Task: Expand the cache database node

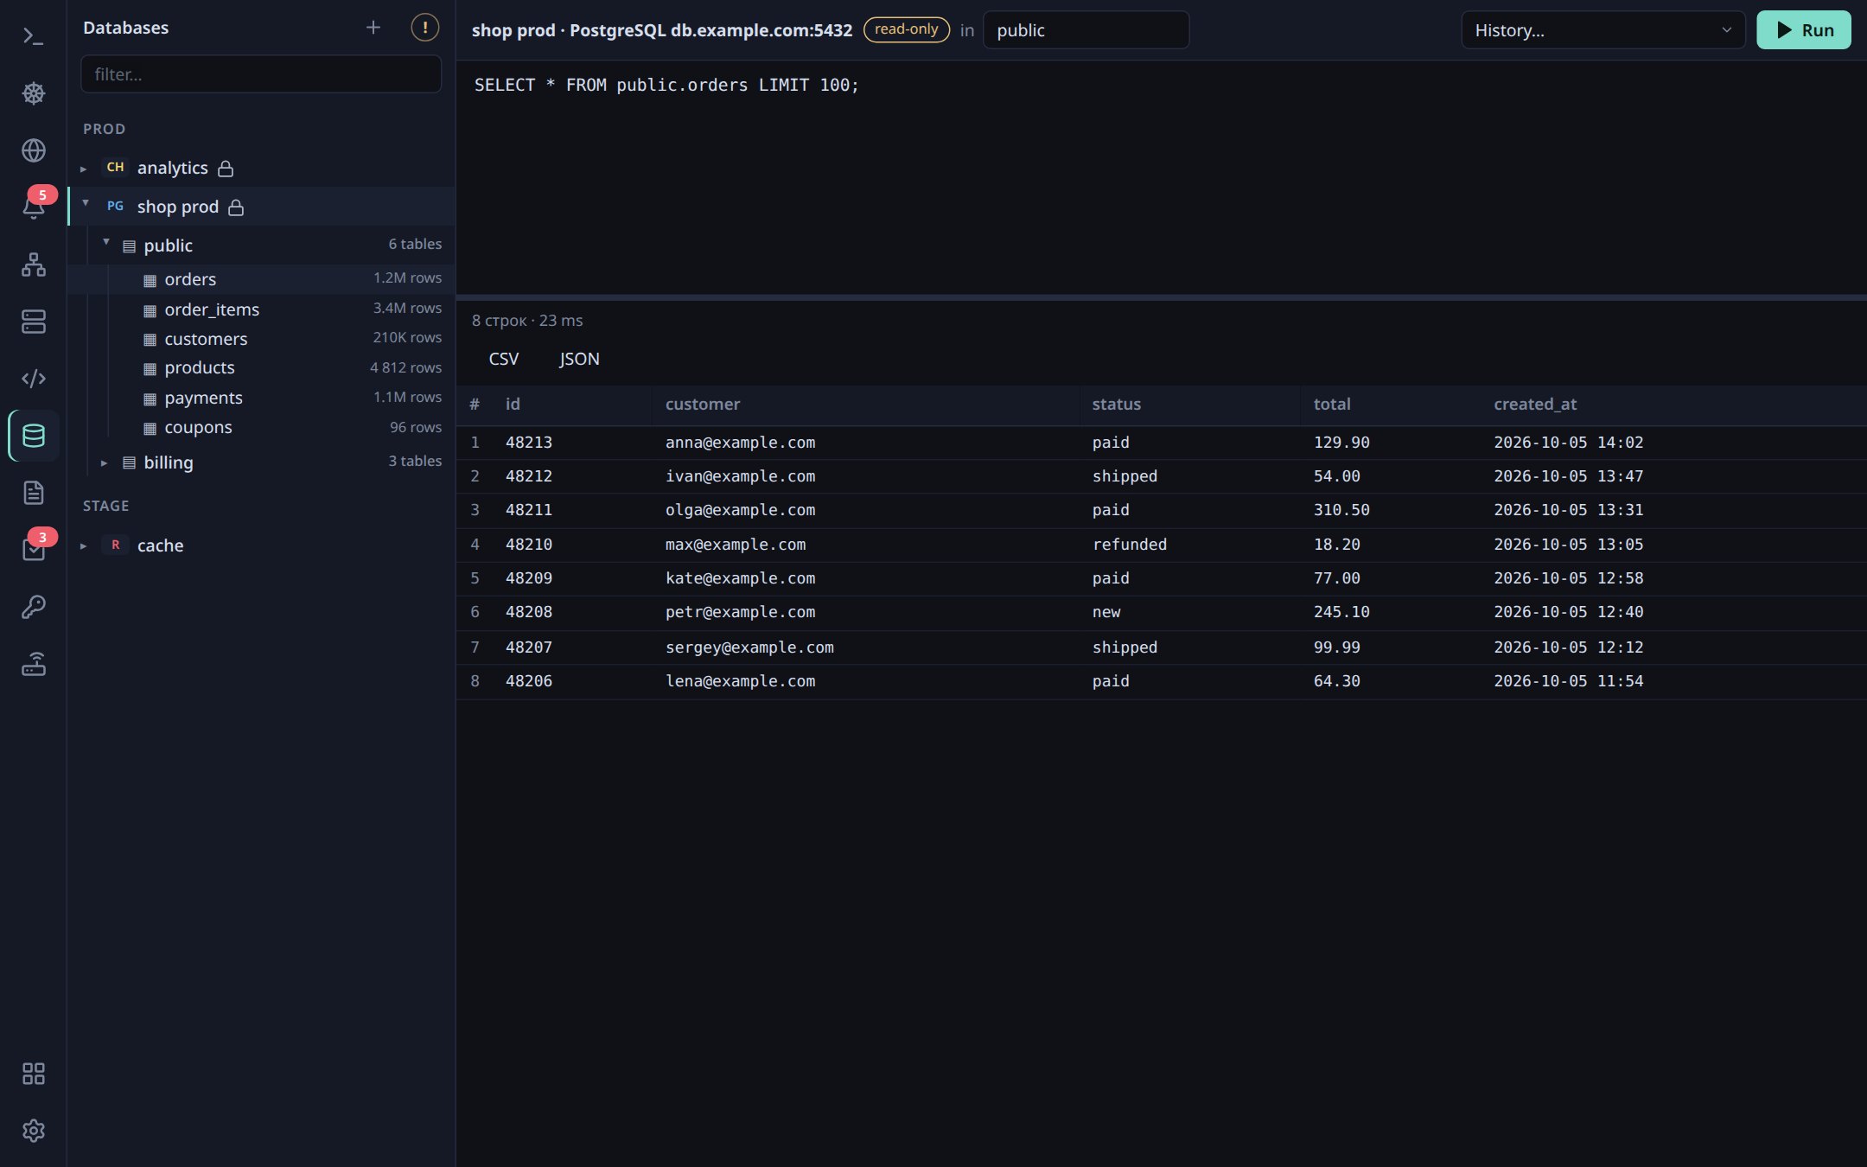Action: pyautogui.click(x=84, y=546)
